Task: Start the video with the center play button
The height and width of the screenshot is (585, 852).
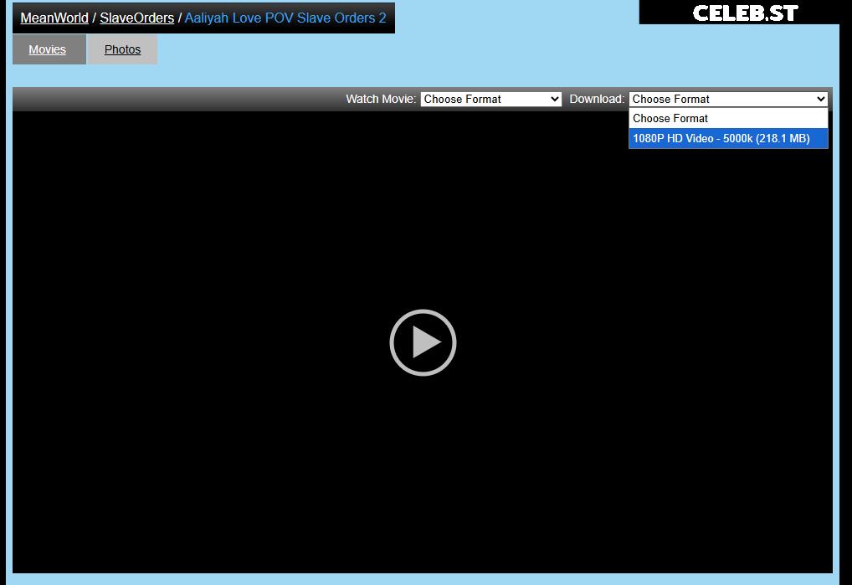Action: (x=423, y=343)
